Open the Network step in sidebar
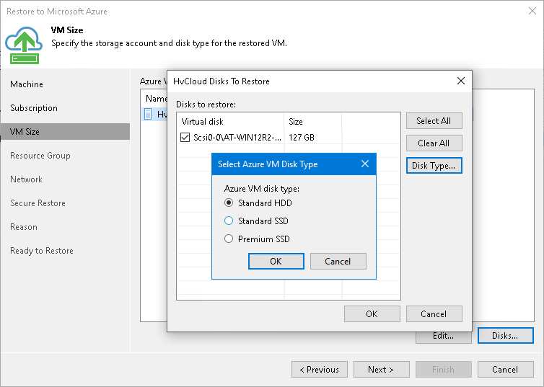544x387 pixels. [26, 179]
